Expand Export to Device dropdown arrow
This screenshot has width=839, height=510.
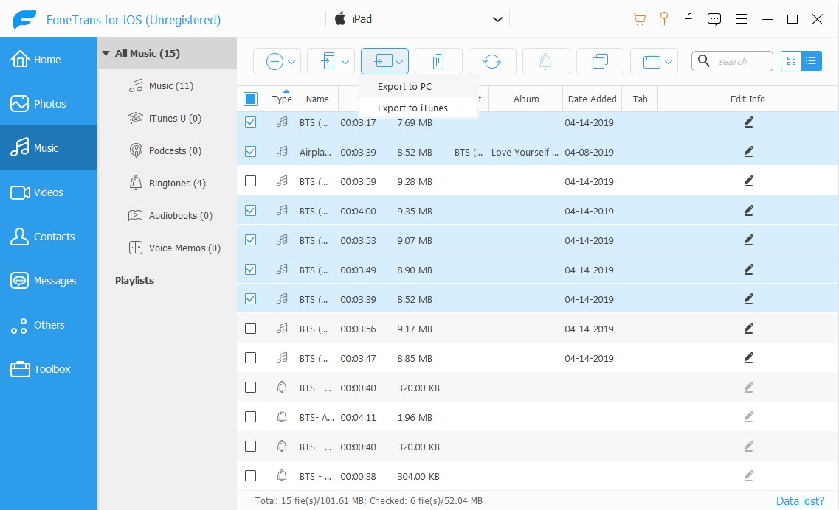(x=345, y=62)
